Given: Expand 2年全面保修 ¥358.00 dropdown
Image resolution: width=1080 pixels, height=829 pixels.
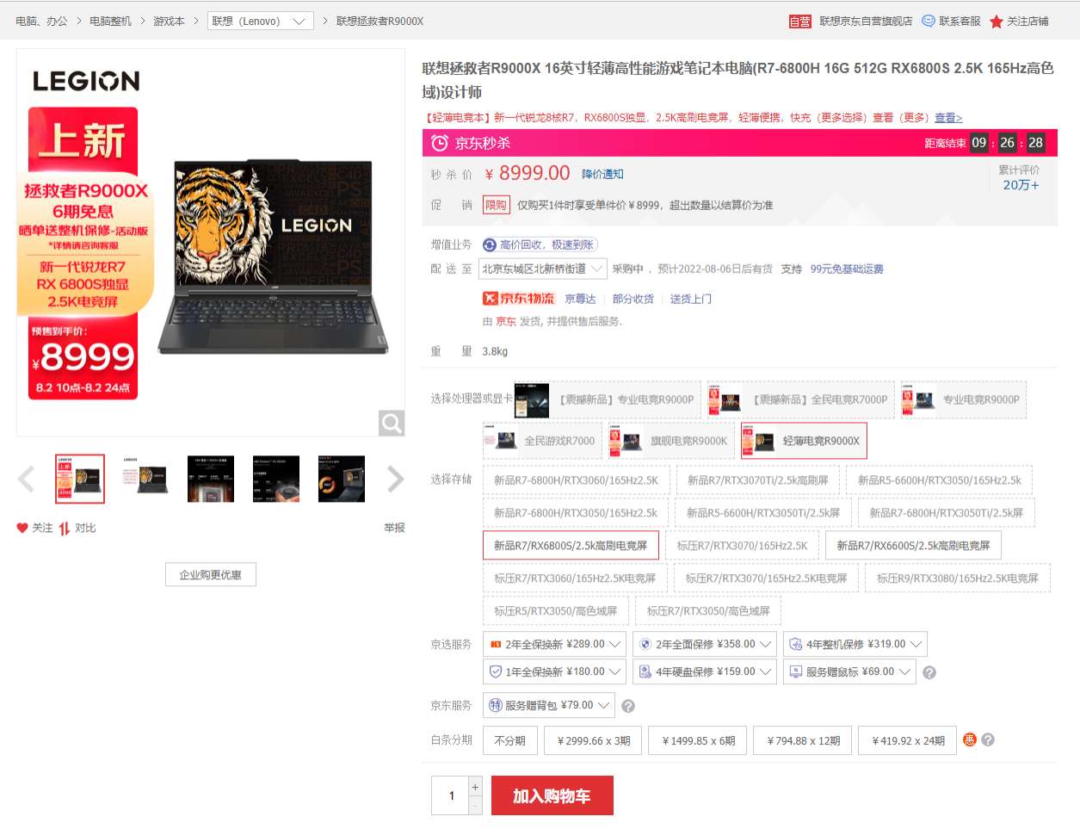Looking at the screenshot, I should click(x=705, y=644).
